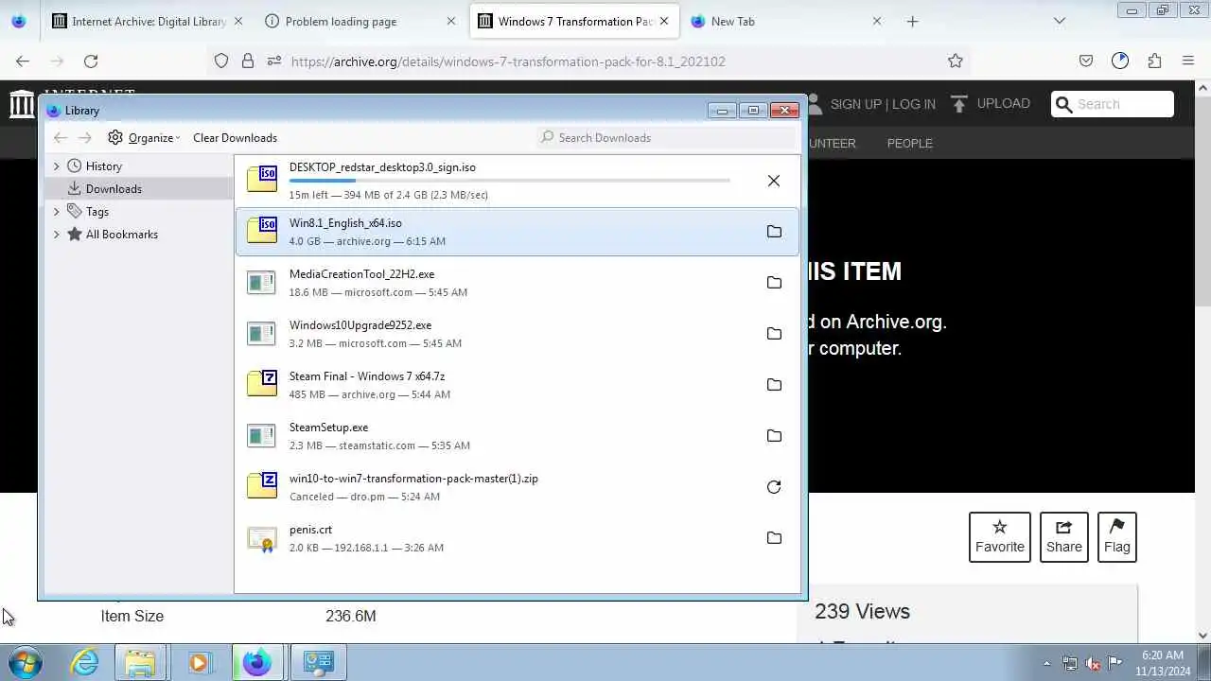The width and height of the screenshot is (1211, 681).
Task: Click the Share button on archive page
Action: click(1064, 537)
